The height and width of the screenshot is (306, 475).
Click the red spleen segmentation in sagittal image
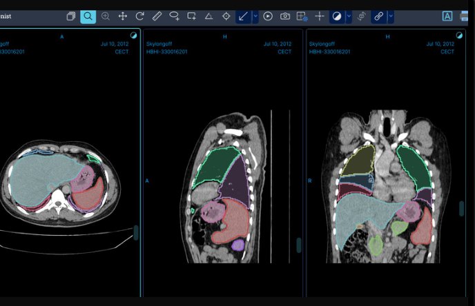[233, 221]
